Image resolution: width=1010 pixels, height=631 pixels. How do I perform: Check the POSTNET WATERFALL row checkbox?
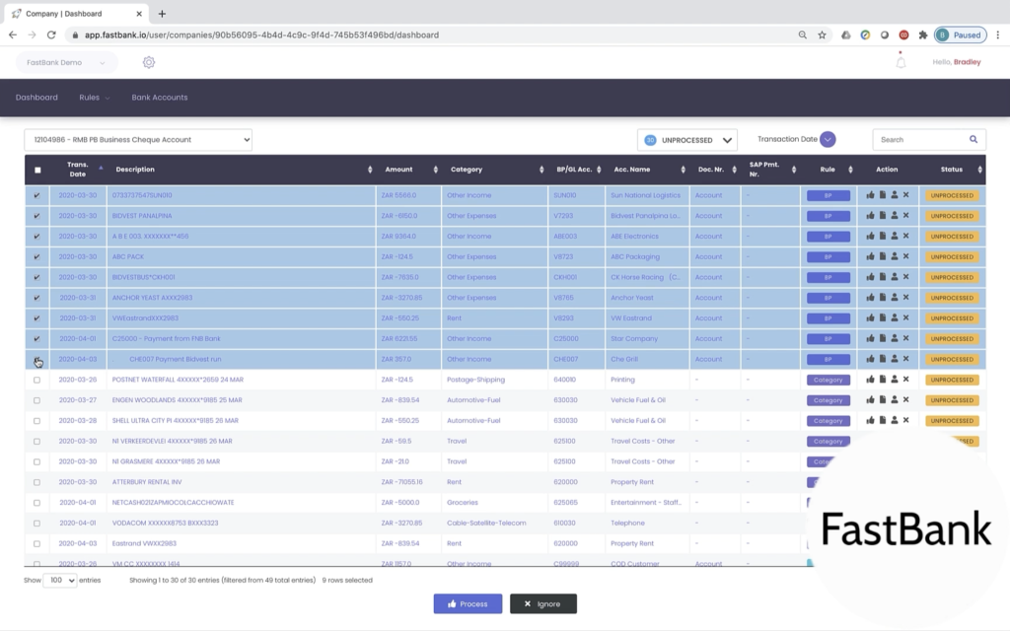pos(36,380)
